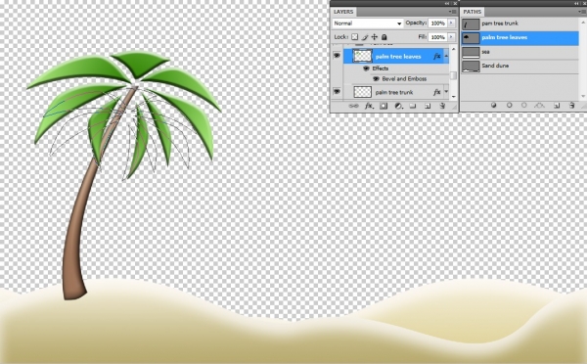Delete layer using the Layers panel trash icon

pos(442,106)
